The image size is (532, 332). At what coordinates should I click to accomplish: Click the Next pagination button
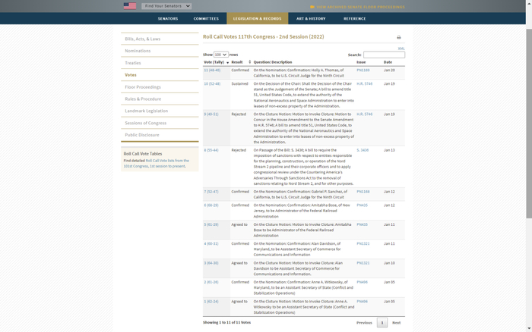(396, 322)
